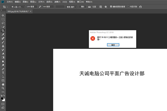Select the Eyedropper tool
Image resolution: width=167 pixels, height=111 pixels.
[x=3, y=35]
